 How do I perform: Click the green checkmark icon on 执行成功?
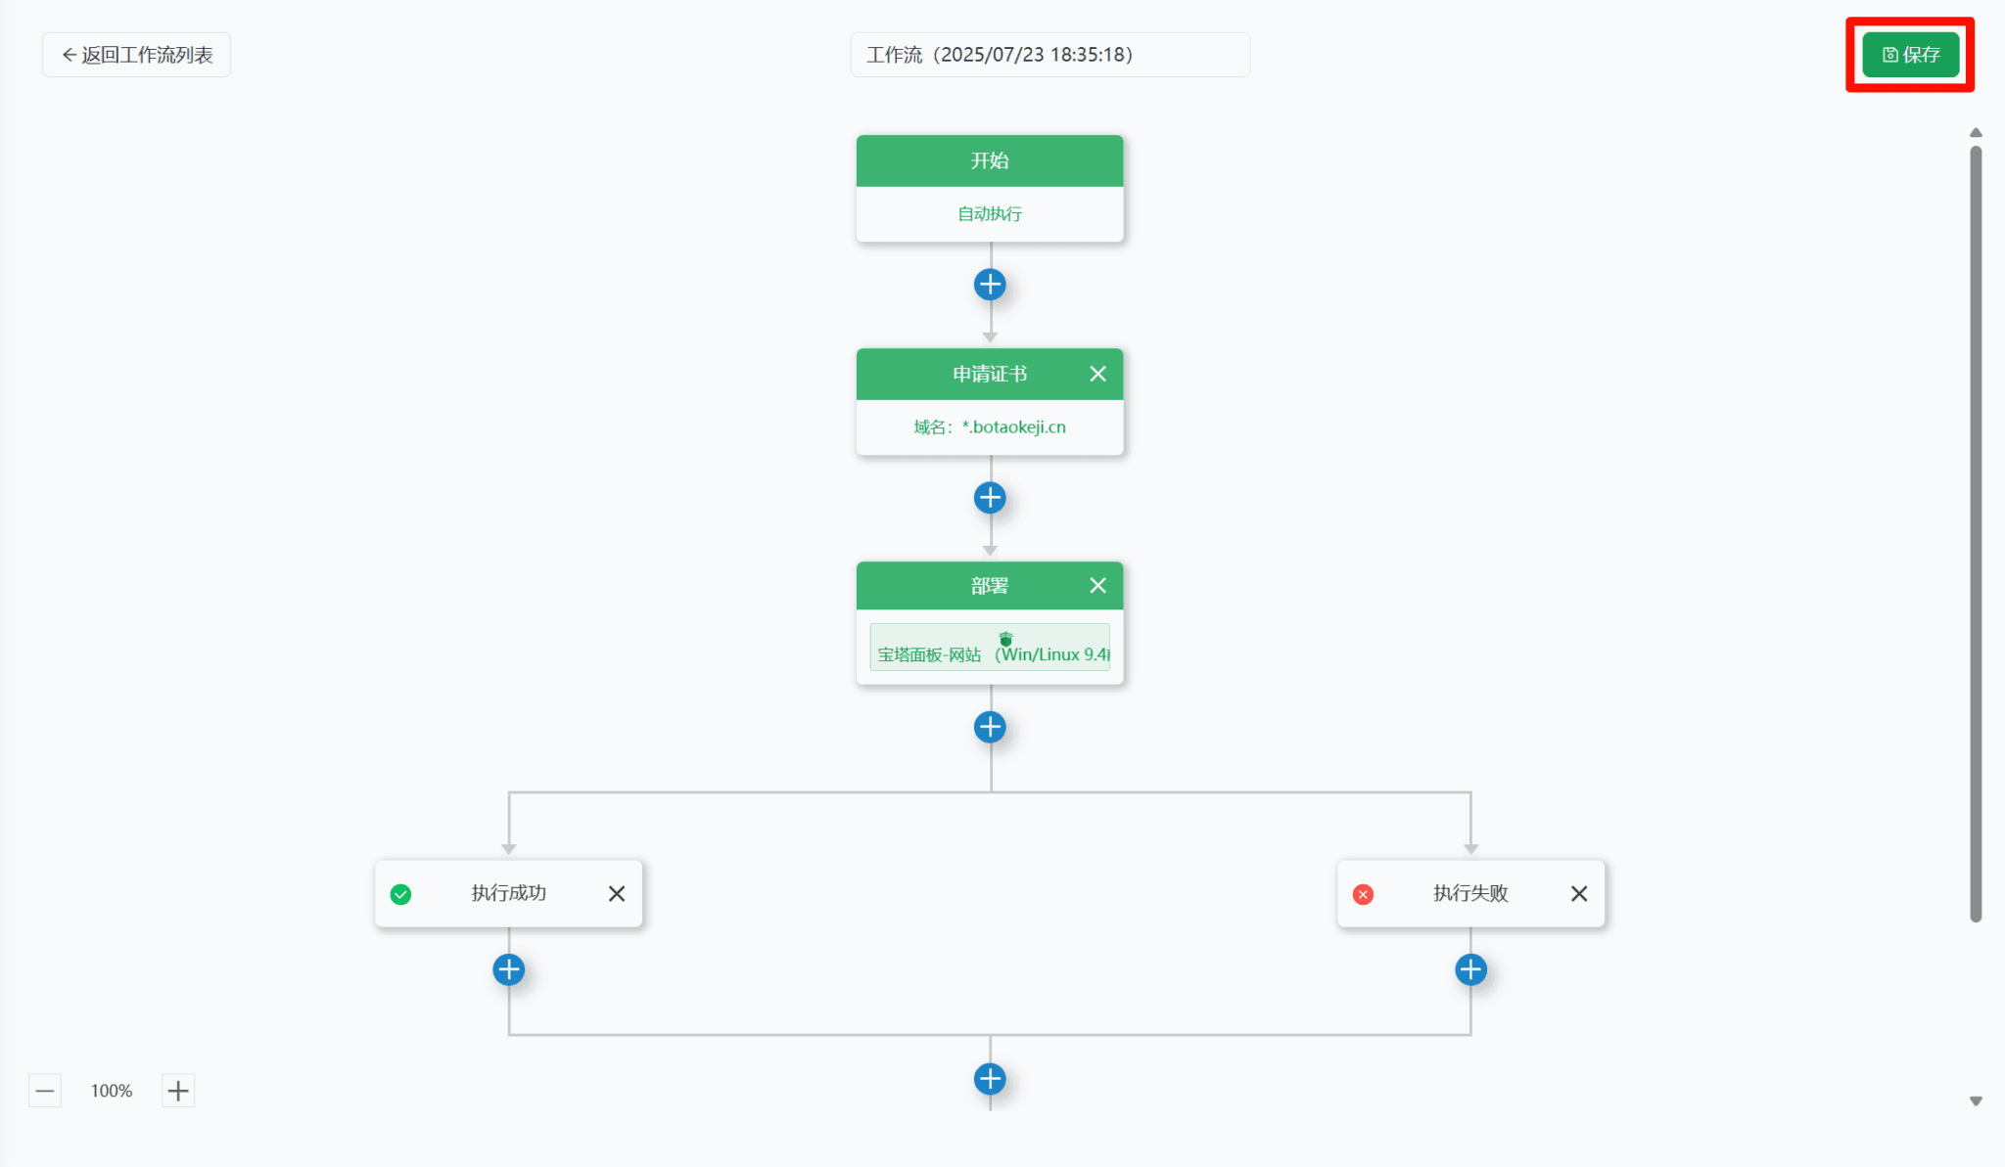pyautogui.click(x=400, y=893)
